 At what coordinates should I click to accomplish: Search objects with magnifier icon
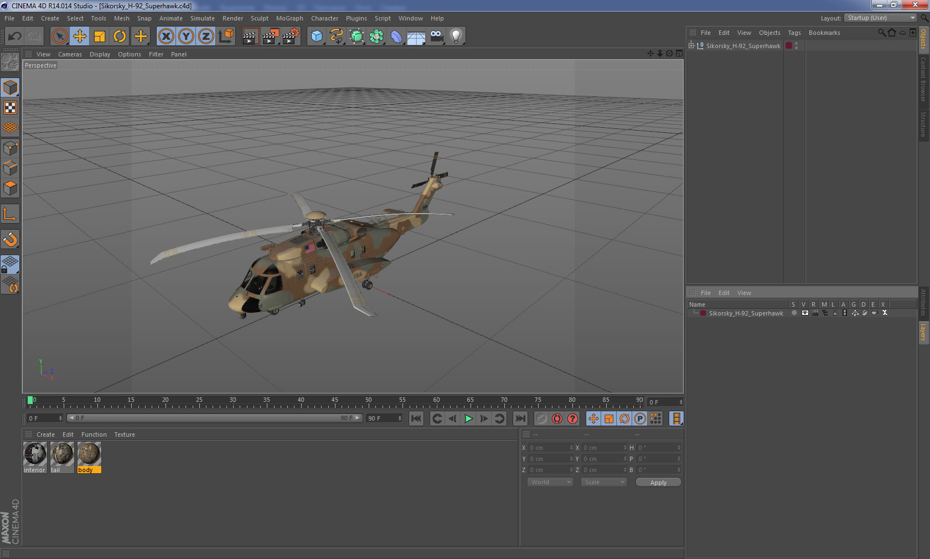point(882,33)
